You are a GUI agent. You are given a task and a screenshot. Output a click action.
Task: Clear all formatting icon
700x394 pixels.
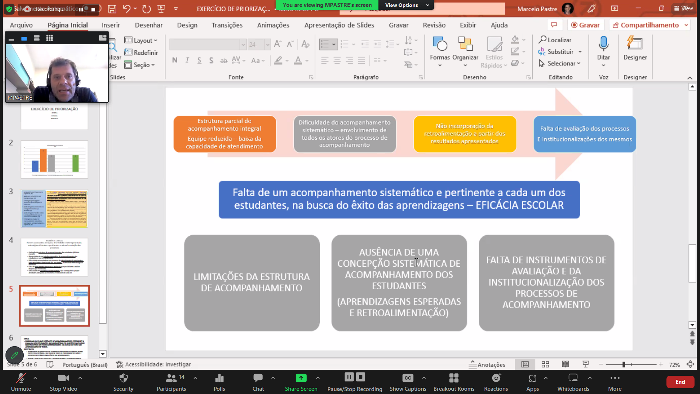point(306,44)
